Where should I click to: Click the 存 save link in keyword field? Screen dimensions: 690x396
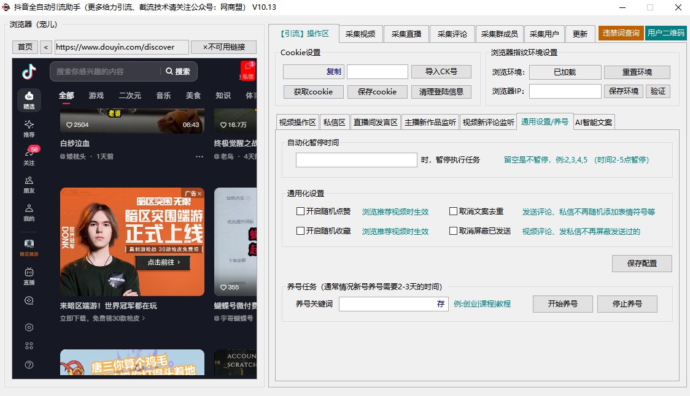(441, 303)
